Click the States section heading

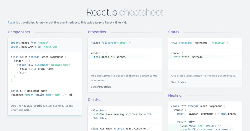[174, 32]
